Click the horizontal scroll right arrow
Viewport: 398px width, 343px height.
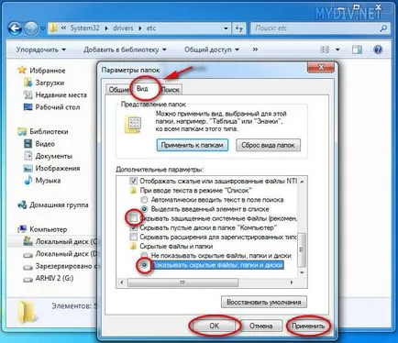coord(292,282)
